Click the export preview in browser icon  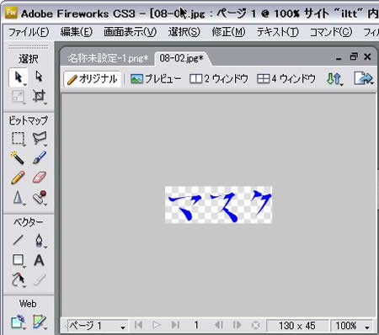[364, 79]
